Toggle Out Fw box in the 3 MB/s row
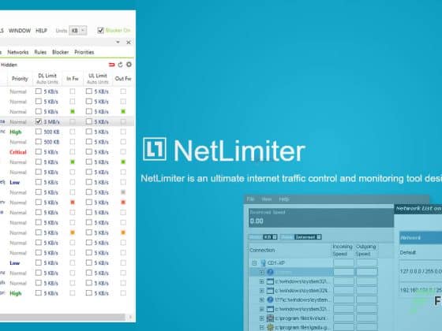 coord(123,121)
